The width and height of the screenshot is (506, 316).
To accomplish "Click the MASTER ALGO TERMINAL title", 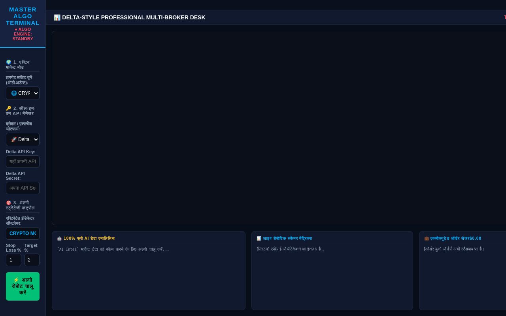I will pos(23,16).
